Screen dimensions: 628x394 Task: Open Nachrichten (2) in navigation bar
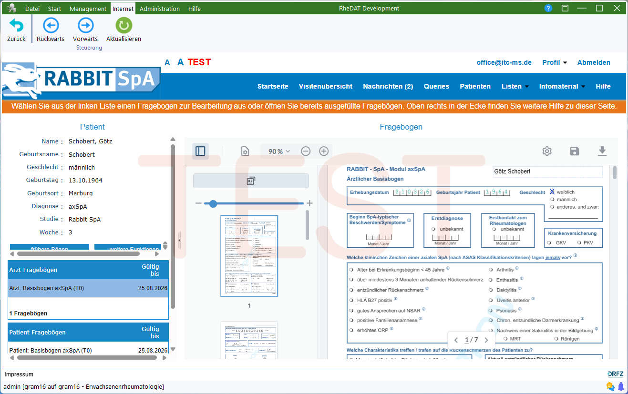click(388, 86)
